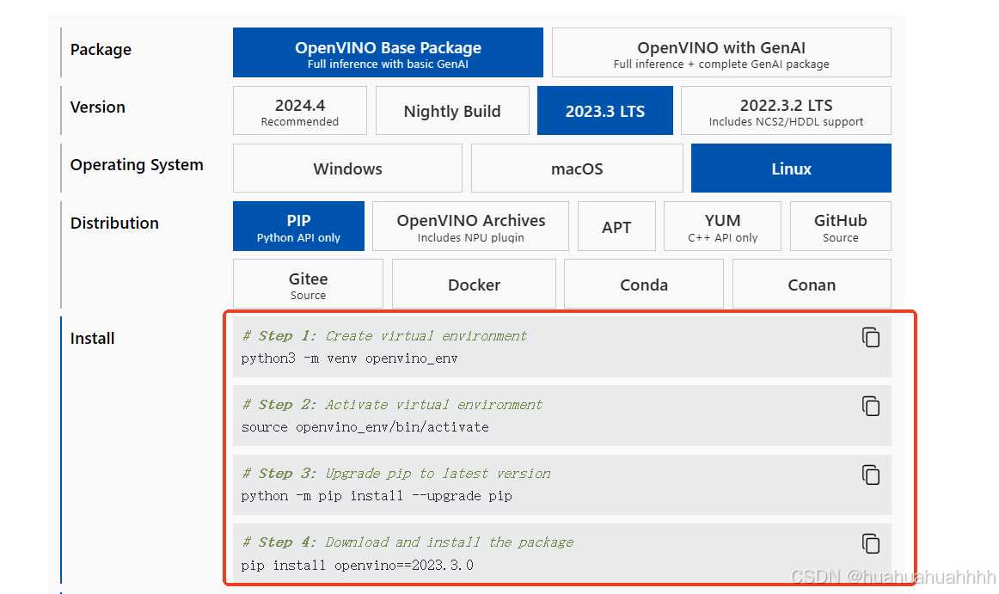
Task: Pick APT distribution option
Action: pos(616,226)
